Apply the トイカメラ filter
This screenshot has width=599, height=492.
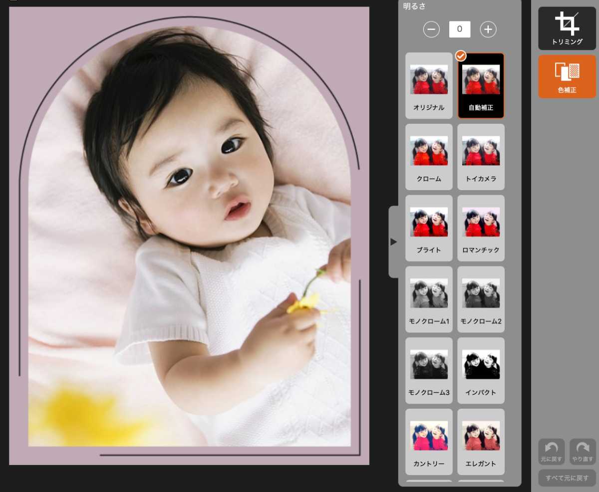pyautogui.click(x=481, y=157)
